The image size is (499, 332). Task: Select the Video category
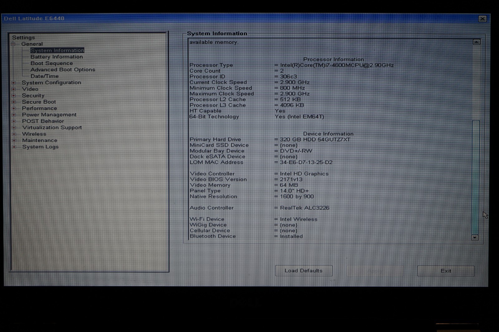30,89
